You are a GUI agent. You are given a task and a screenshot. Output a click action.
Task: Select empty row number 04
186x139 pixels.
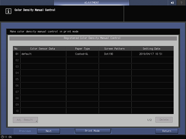click(x=93, y=73)
